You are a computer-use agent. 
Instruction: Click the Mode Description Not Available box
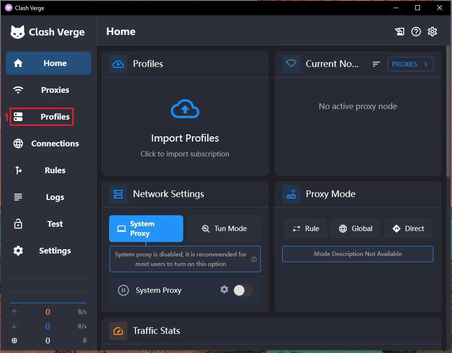click(357, 254)
